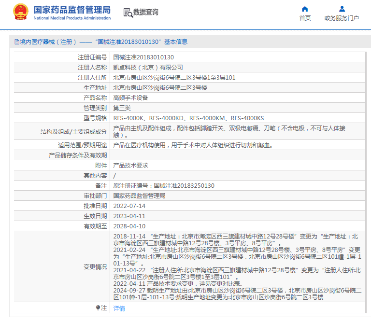Screen dimensions: 371x321
Task: Click the 批准日期 row label
Action: pos(95,206)
